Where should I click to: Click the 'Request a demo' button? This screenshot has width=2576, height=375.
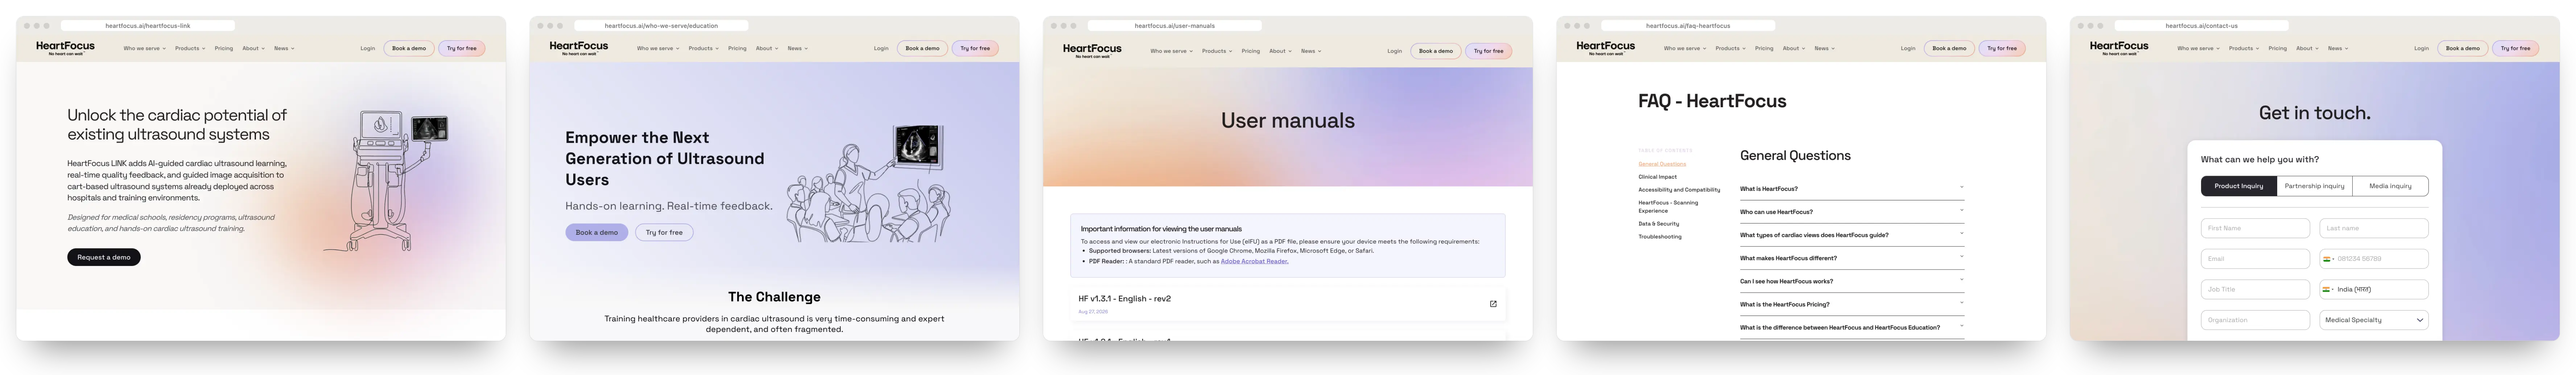pos(104,257)
